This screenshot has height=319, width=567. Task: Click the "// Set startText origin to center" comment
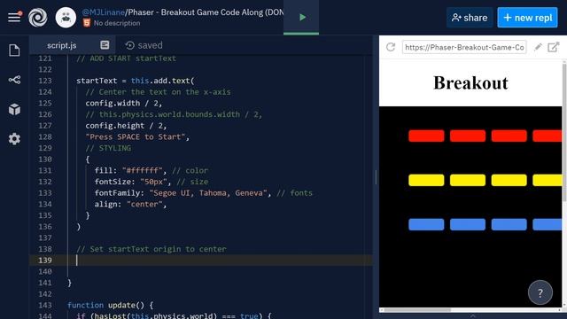[x=151, y=249]
